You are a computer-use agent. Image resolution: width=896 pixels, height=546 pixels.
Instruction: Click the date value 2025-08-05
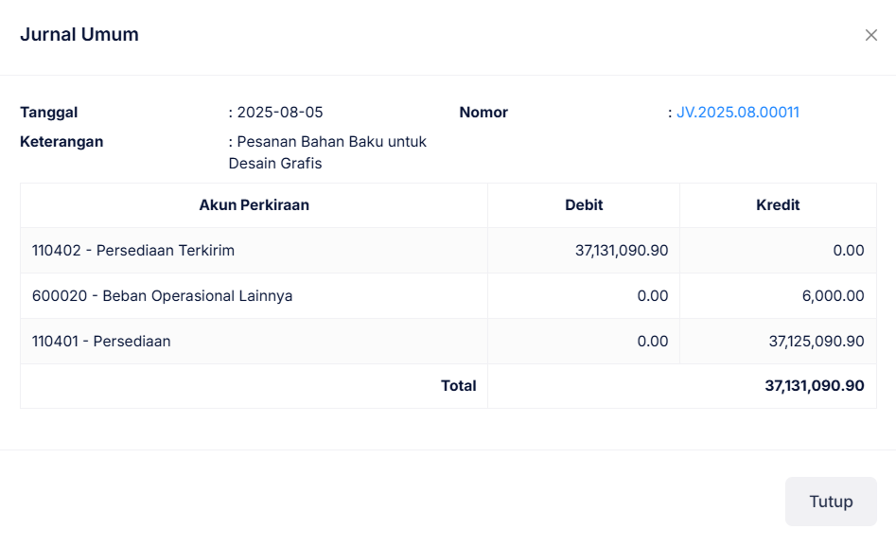click(x=279, y=113)
